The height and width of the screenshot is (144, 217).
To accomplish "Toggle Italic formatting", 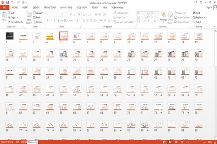I will tap(51, 21).
